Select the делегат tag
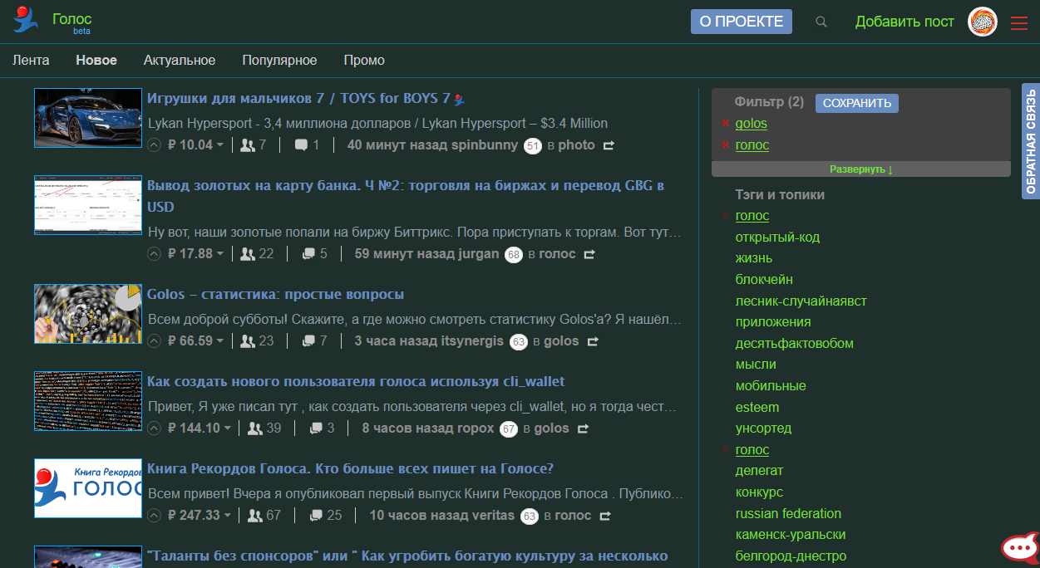This screenshot has height=568, width=1040. coord(759,471)
